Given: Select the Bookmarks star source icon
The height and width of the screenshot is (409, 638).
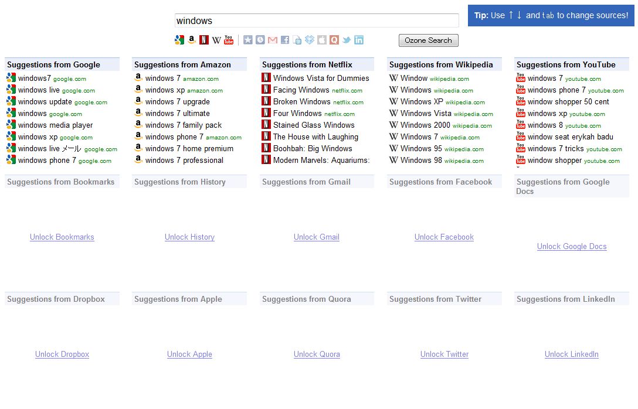Looking at the screenshot, I should [248, 40].
